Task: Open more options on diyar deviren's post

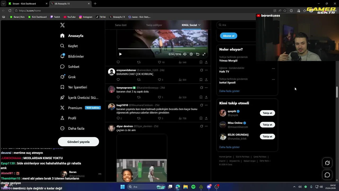Action: [x=206, y=126]
